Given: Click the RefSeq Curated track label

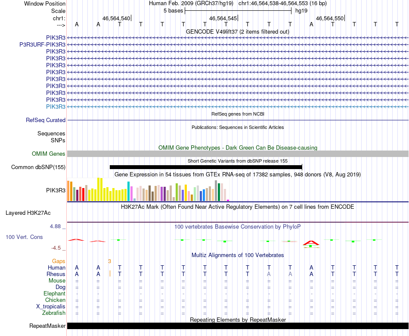Looking at the screenshot, I should point(46,120).
